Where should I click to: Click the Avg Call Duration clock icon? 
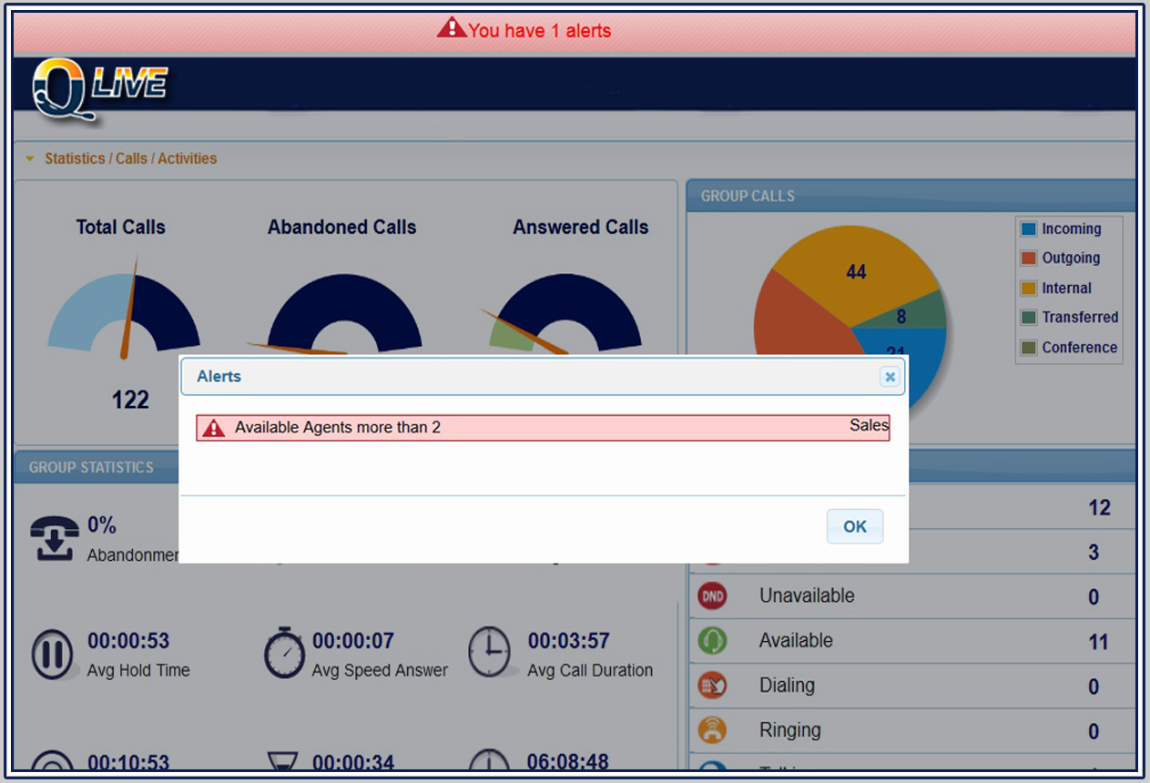[x=489, y=653]
